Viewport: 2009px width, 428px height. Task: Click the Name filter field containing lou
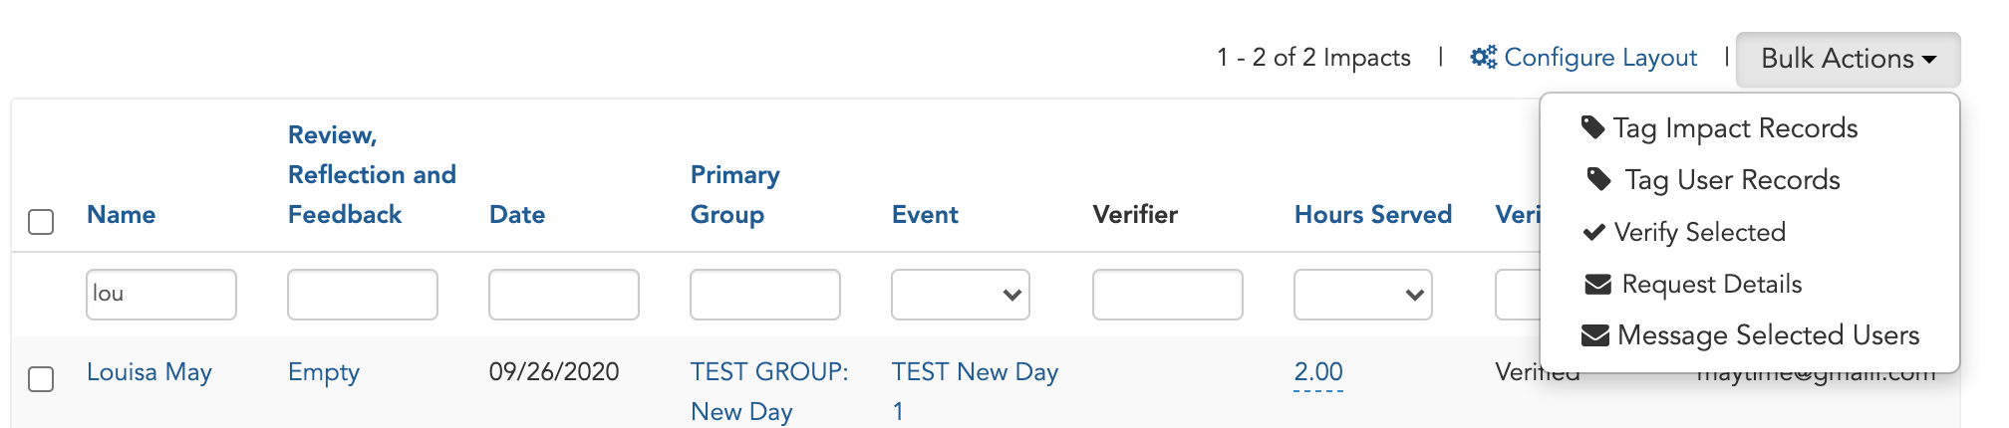161,295
